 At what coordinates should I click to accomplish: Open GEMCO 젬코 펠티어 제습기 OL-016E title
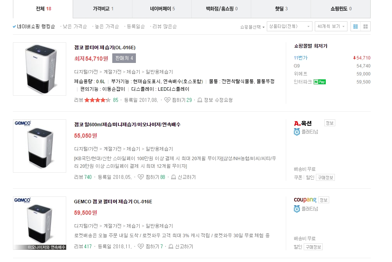click(113, 201)
